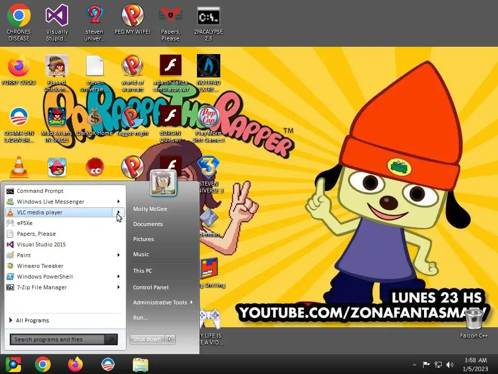This screenshot has width=498, height=374.
Task: Launch Winaero Tweaker from the Start menu
Action: pyautogui.click(x=65, y=266)
